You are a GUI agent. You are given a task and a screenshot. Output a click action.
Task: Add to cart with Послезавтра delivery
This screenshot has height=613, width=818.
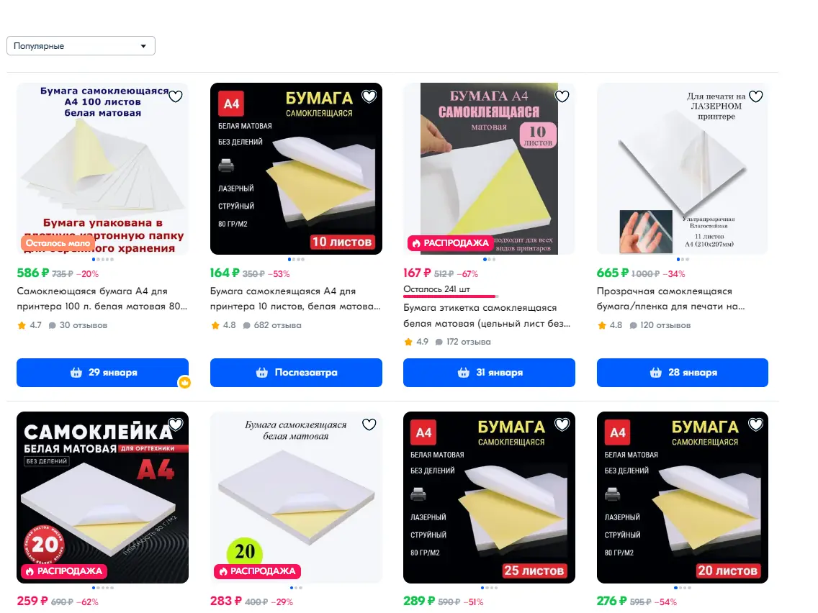click(297, 373)
